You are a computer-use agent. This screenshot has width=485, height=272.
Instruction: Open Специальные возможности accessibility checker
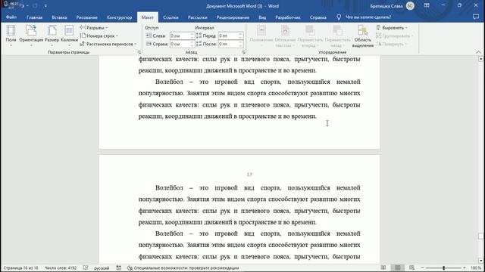tap(183, 268)
